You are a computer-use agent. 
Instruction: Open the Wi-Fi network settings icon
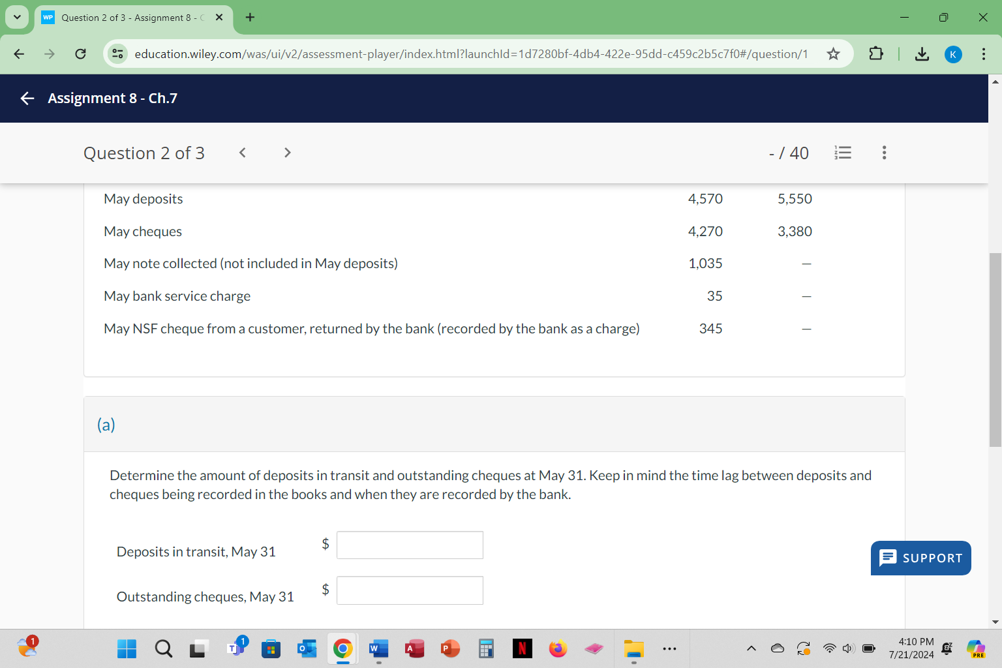829,648
